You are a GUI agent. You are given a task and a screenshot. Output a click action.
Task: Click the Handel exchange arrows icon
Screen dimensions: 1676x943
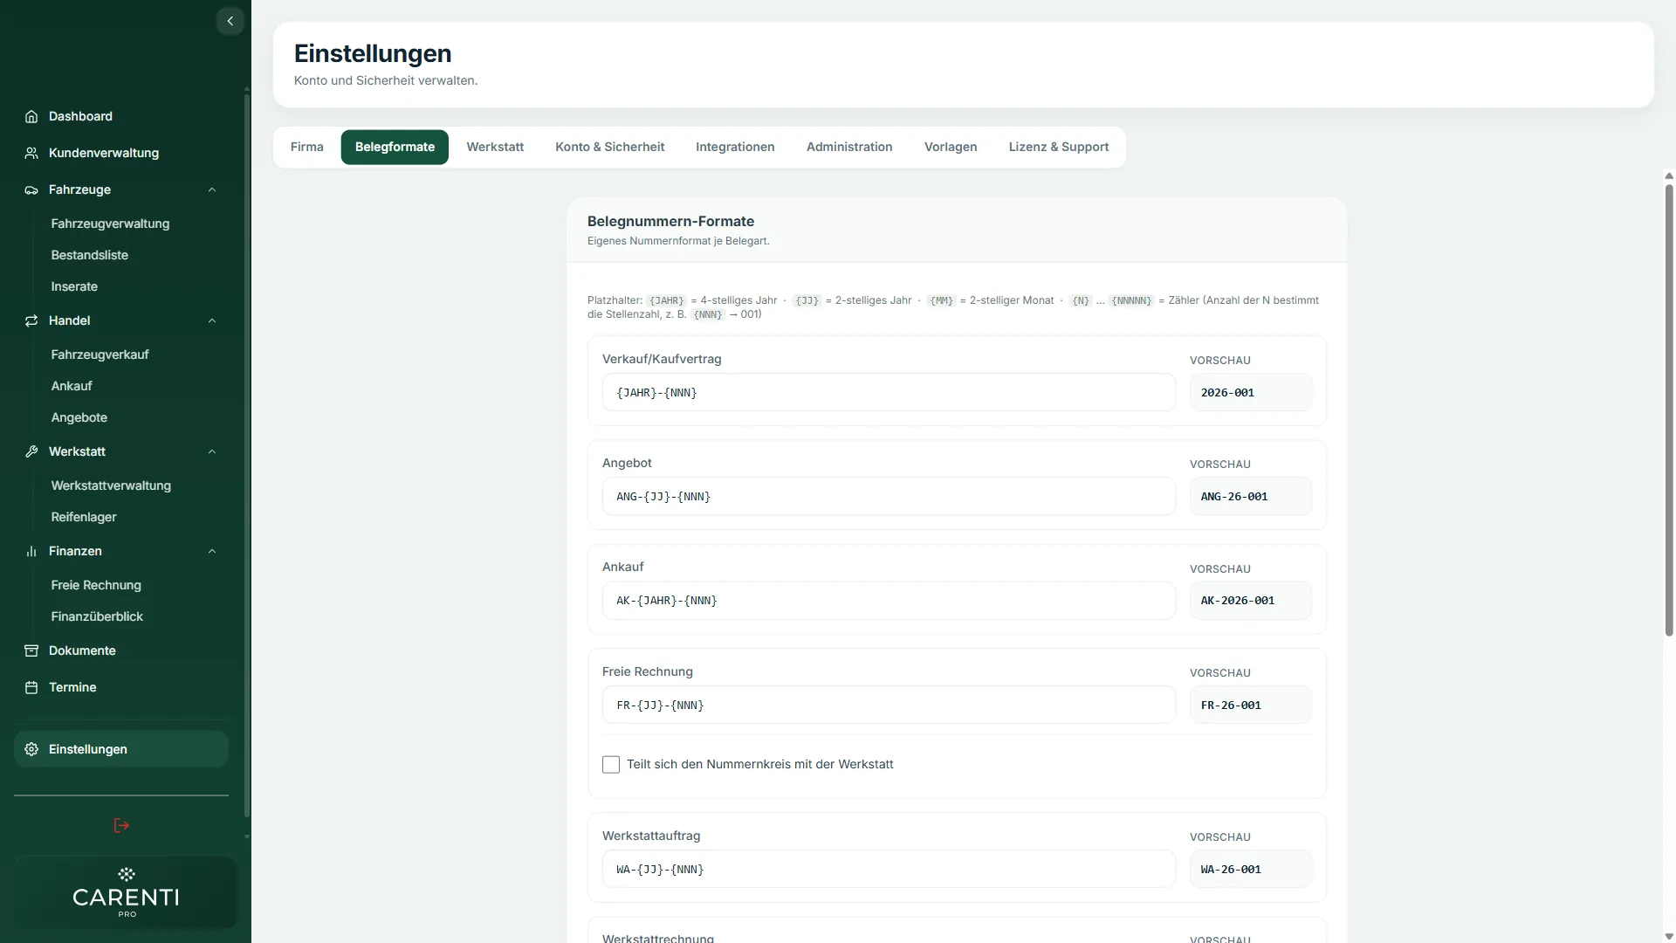(x=31, y=320)
